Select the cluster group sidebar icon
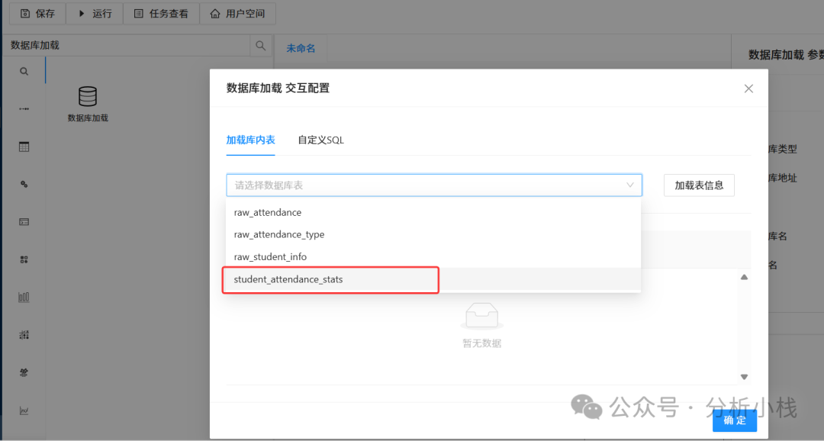 [x=24, y=372]
